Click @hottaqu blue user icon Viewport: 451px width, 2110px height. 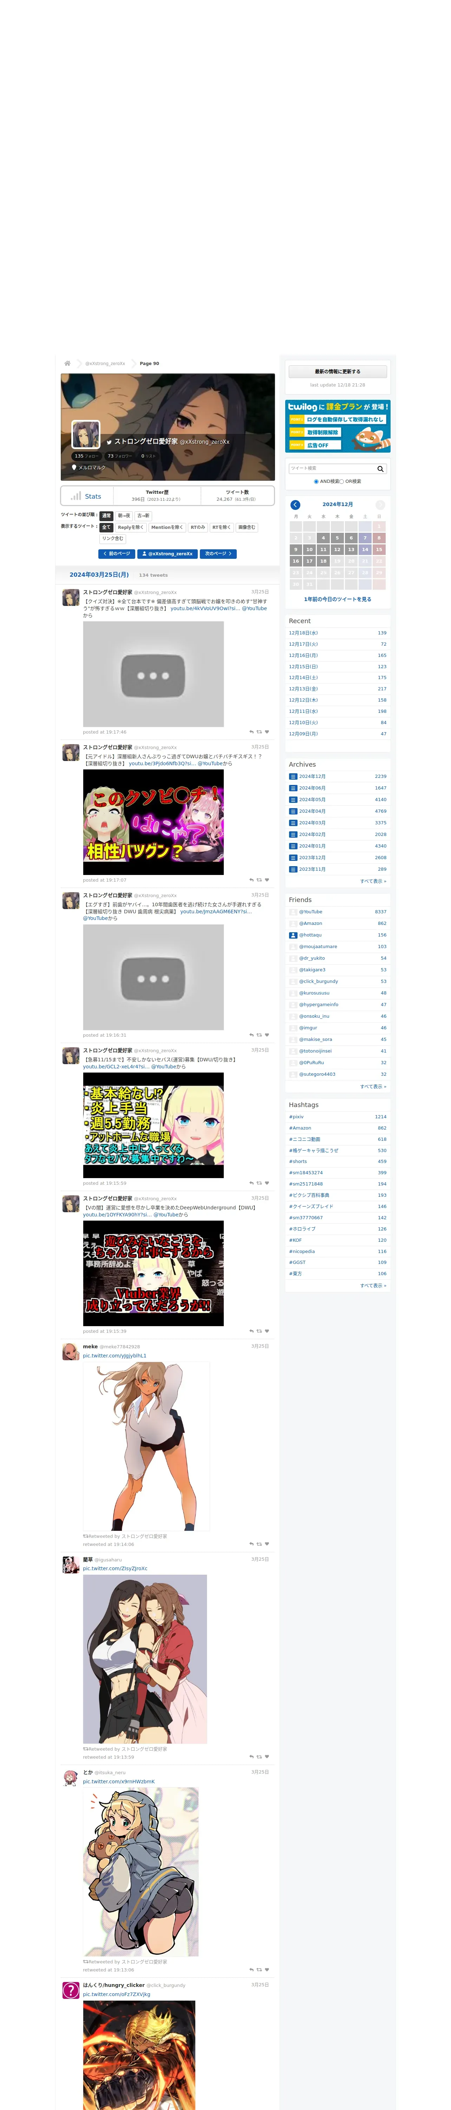pos(293,935)
